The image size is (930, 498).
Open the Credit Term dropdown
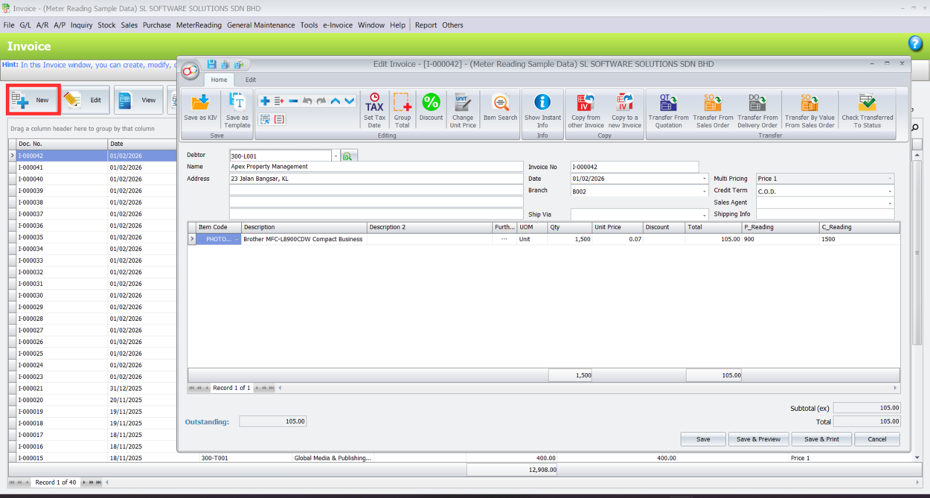(x=889, y=191)
